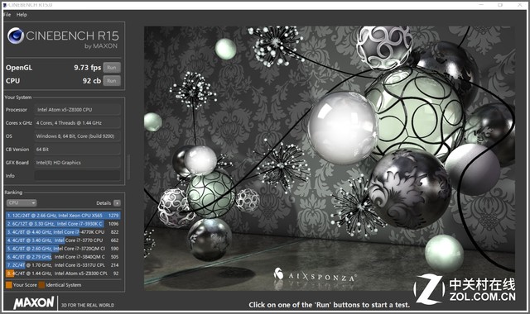Run the CPU benchmark test

click(x=112, y=81)
